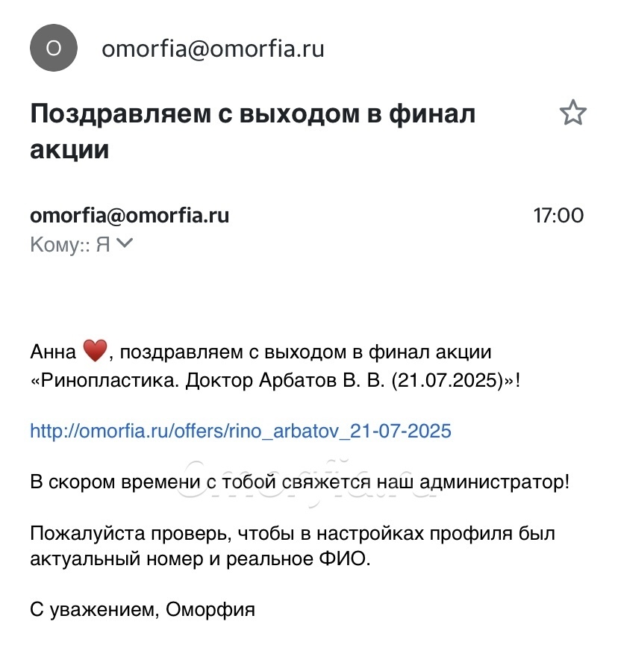Click the red heart emoji after Анна
The image size is (618, 657).
[96, 350]
